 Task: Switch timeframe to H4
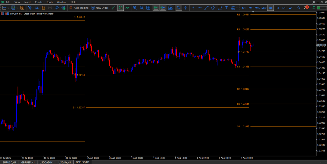(277, 8)
